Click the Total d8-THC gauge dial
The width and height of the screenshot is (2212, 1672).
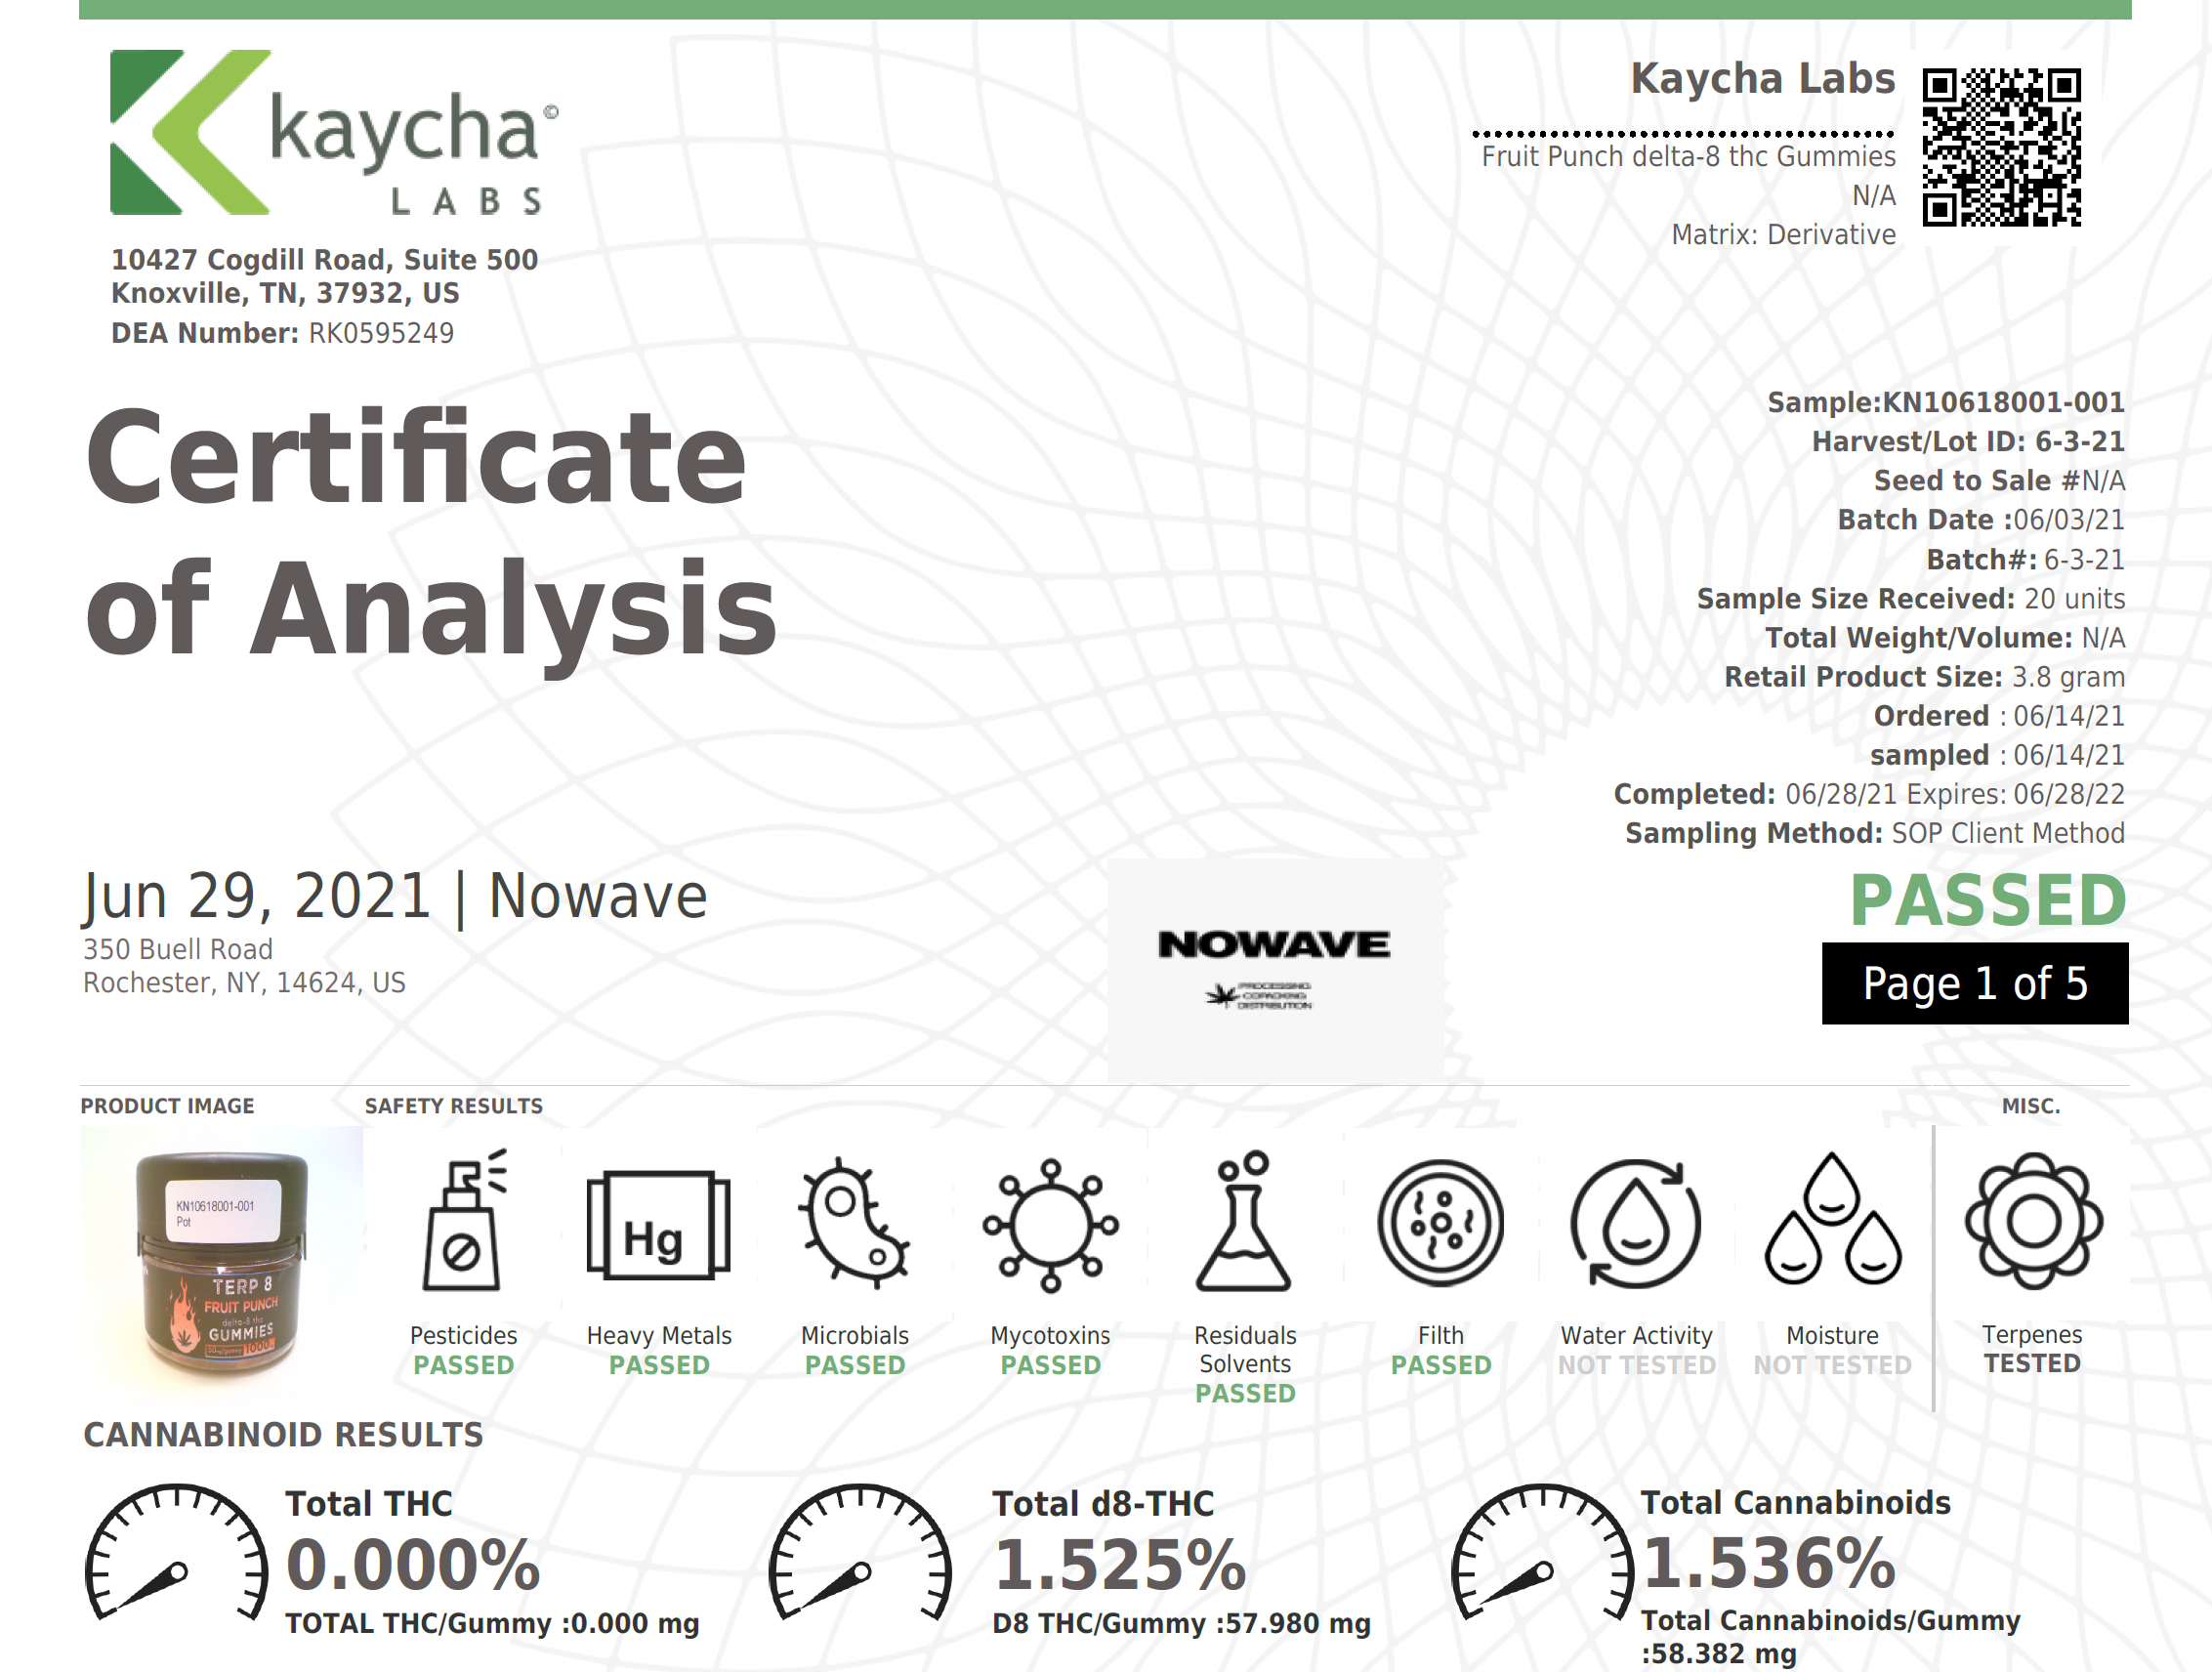pos(859,1553)
